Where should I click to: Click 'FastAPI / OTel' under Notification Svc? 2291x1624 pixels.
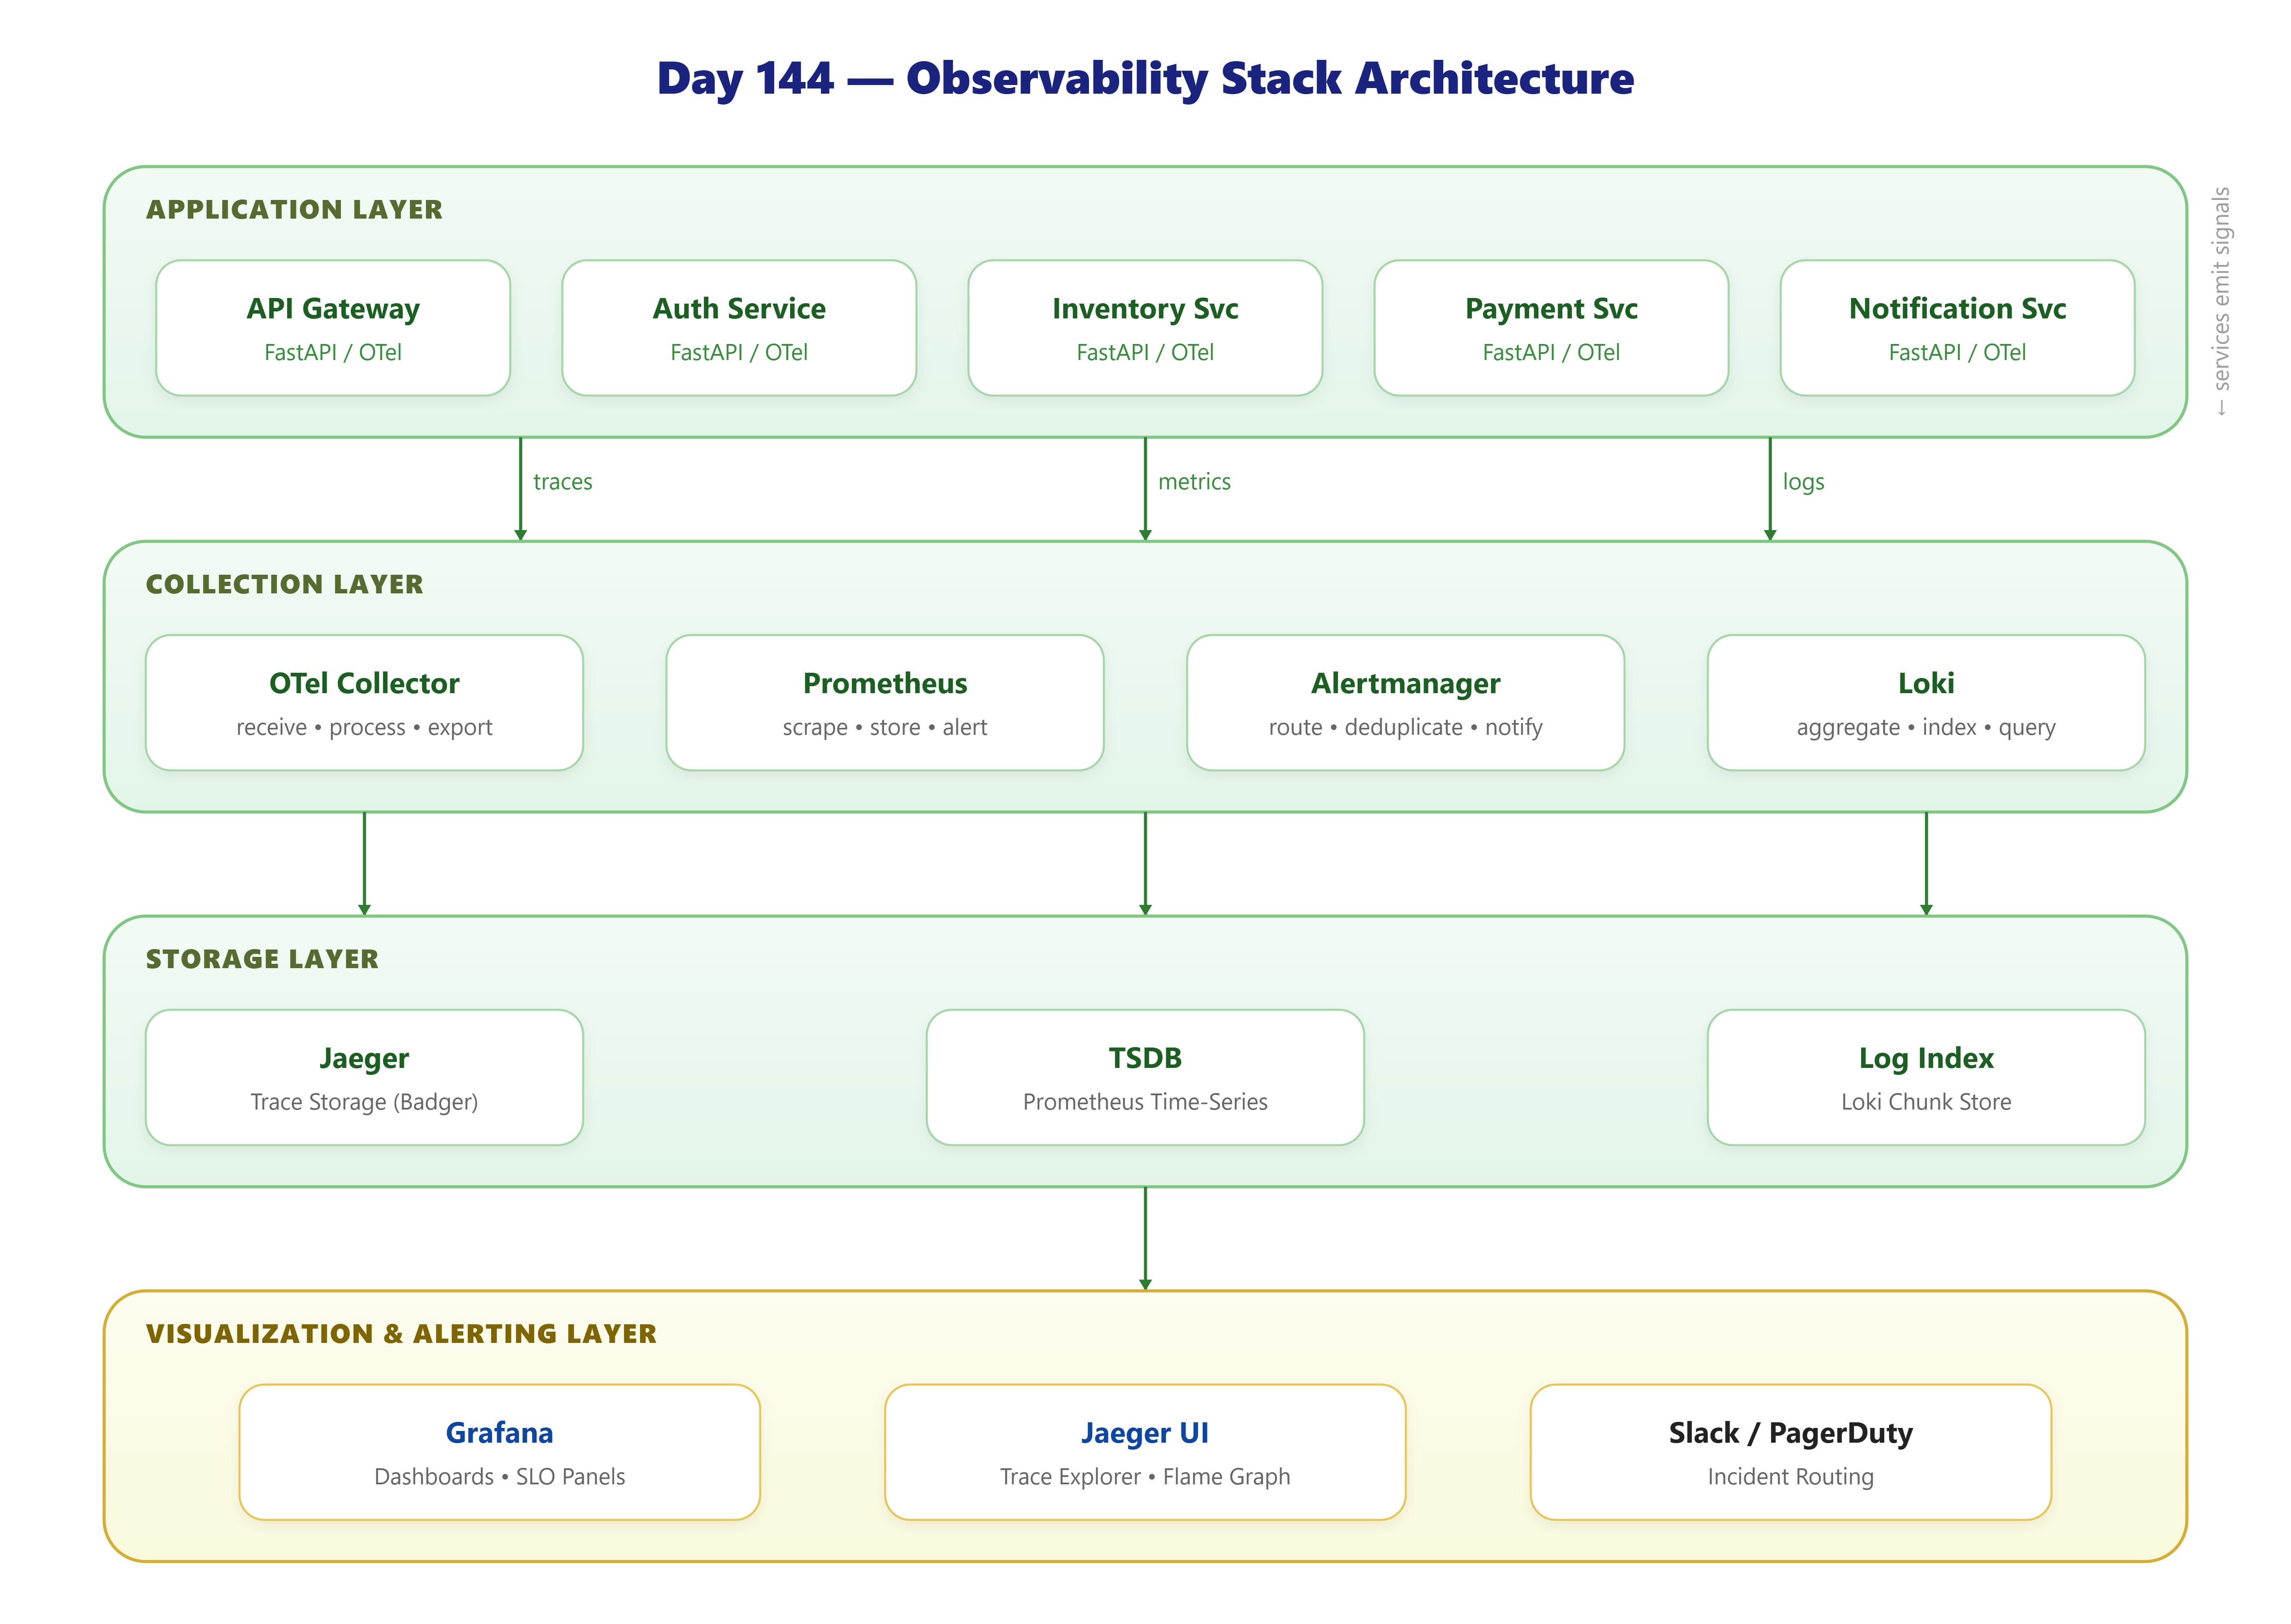tap(1958, 353)
